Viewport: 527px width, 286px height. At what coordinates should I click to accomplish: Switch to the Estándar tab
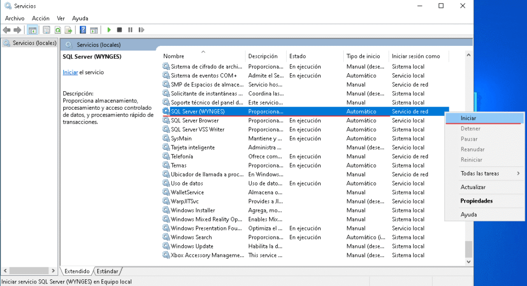pos(108,271)
